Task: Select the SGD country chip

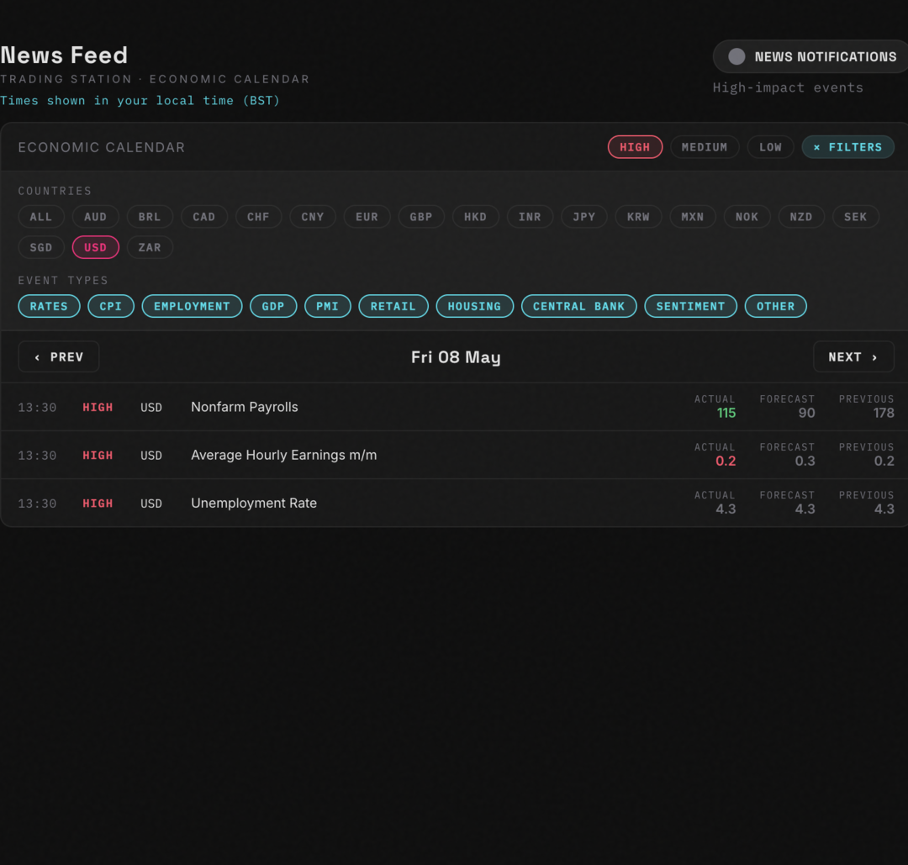Action: (x=41, y=248)
